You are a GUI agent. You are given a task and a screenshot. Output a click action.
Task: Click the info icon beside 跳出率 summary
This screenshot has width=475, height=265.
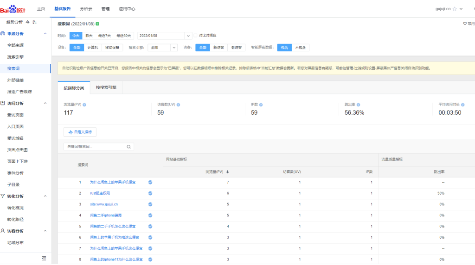[359, 105]
